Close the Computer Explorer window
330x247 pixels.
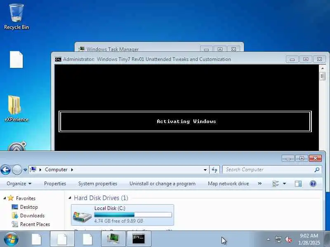(315, 158)
